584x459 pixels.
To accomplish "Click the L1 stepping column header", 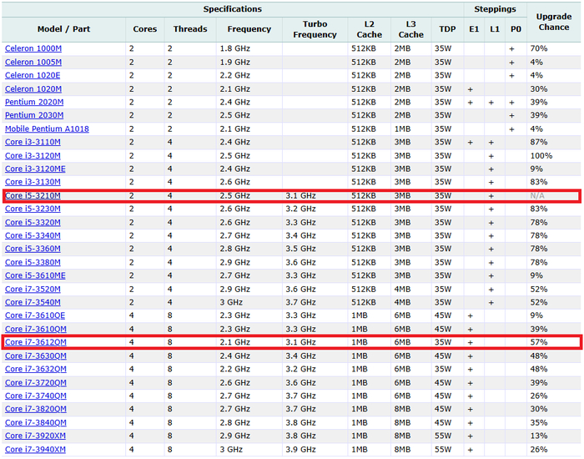I will pyautogui.click(x=495, y=29).
